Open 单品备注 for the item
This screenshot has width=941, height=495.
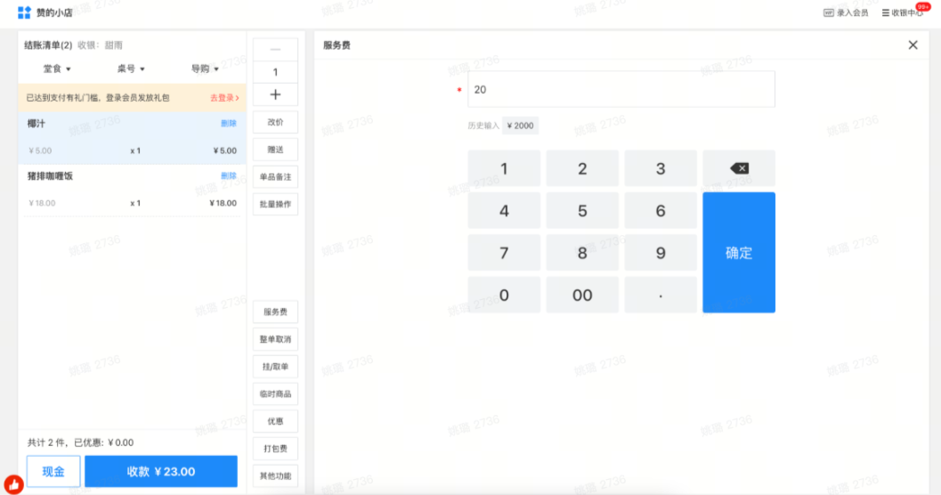tap(275, 177)
